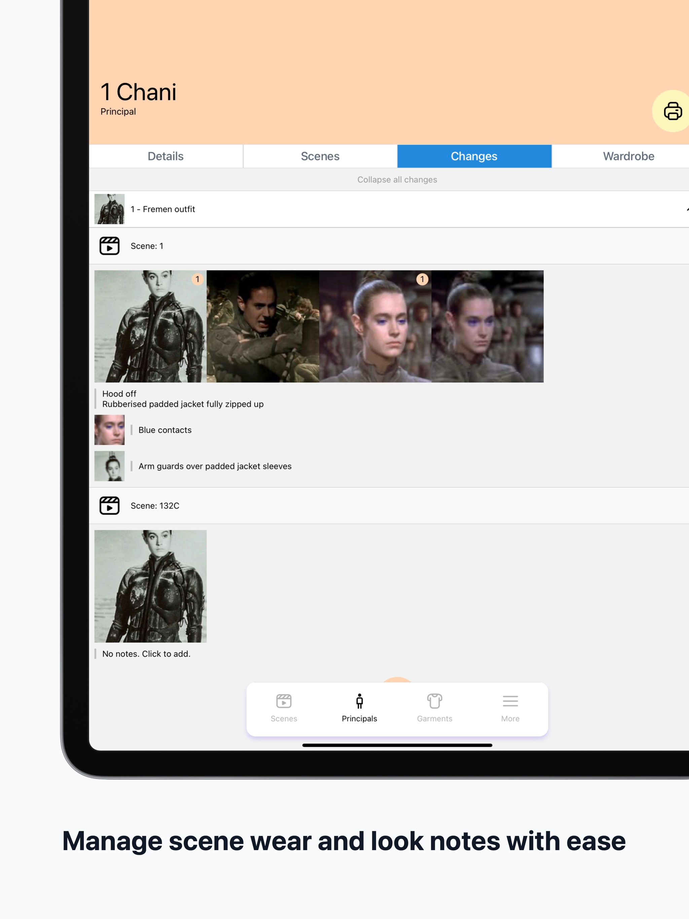View first black-and-white costume photo in Scene 1
This screenshot has width=689, height=919.
click(x=150, y=327)
